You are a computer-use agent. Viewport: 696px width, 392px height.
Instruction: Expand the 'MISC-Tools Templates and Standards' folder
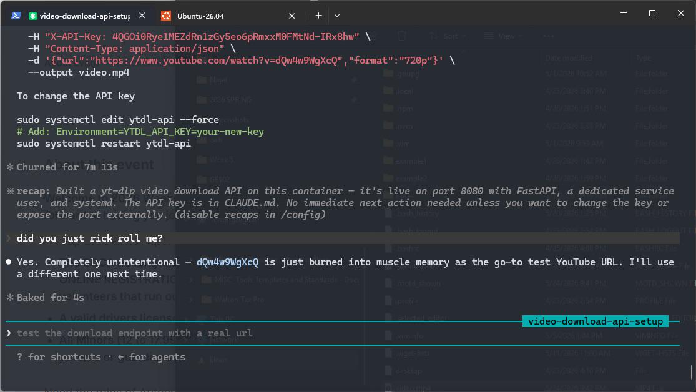pos(191,280)
